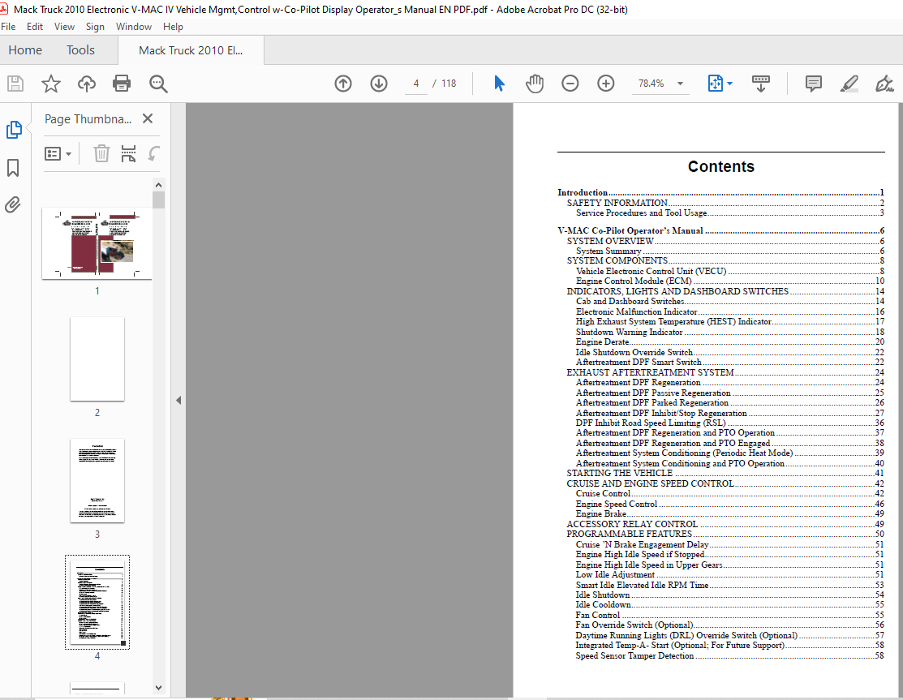Print the document with printer icon

point(122,84)
